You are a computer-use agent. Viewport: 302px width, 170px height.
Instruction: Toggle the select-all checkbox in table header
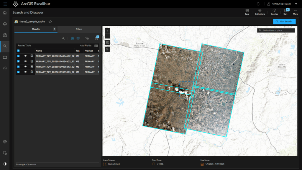19,51
